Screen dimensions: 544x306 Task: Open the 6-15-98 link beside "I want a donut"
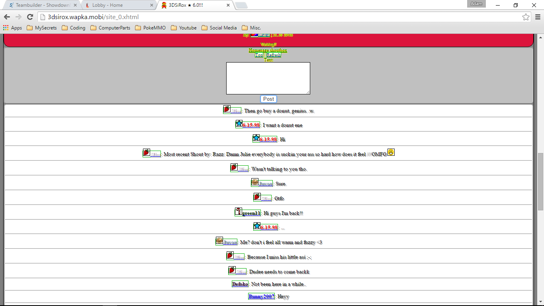pyautogui.click(x=251, y=125)
